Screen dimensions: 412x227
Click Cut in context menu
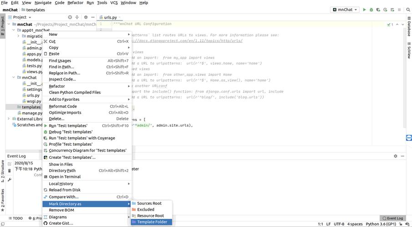click(87, 41)
